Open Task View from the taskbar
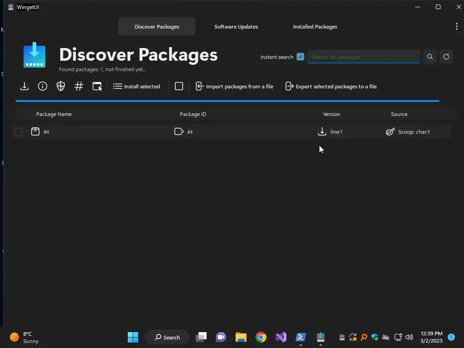The image size is (464, 348). (201, 337)
